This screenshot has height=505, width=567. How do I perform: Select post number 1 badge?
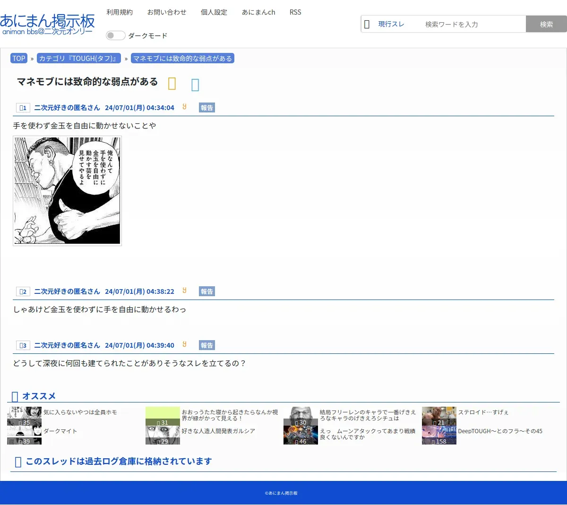pos(23,108)
